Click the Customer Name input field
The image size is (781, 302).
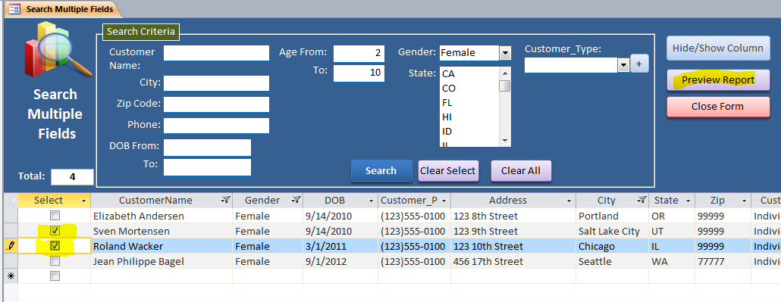[216, 53]
